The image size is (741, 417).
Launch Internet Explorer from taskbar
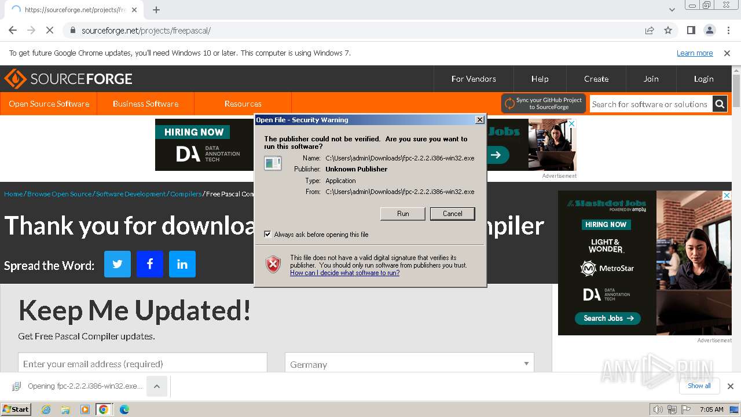click(46, 409)
